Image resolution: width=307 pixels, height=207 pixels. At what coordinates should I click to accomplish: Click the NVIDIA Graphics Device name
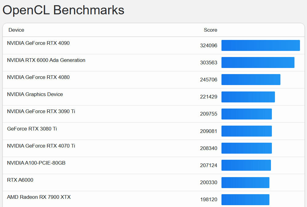pyautogui.click(x=35, y=95)
